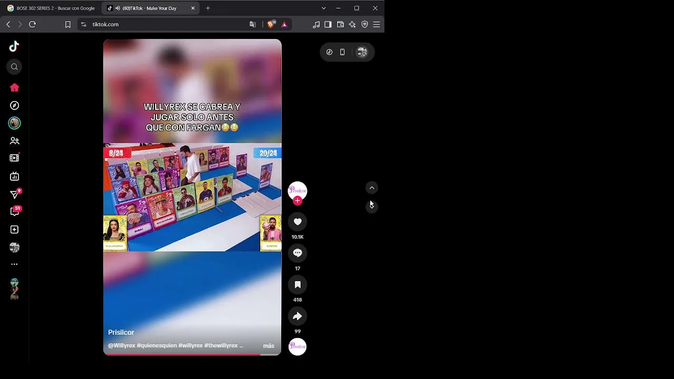
Task: Click the like count 10.1K
Action: pyautogui.click(x=298, y=237)
